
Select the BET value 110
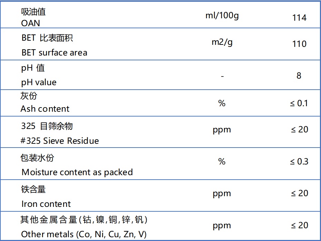[x=299, y=44]
